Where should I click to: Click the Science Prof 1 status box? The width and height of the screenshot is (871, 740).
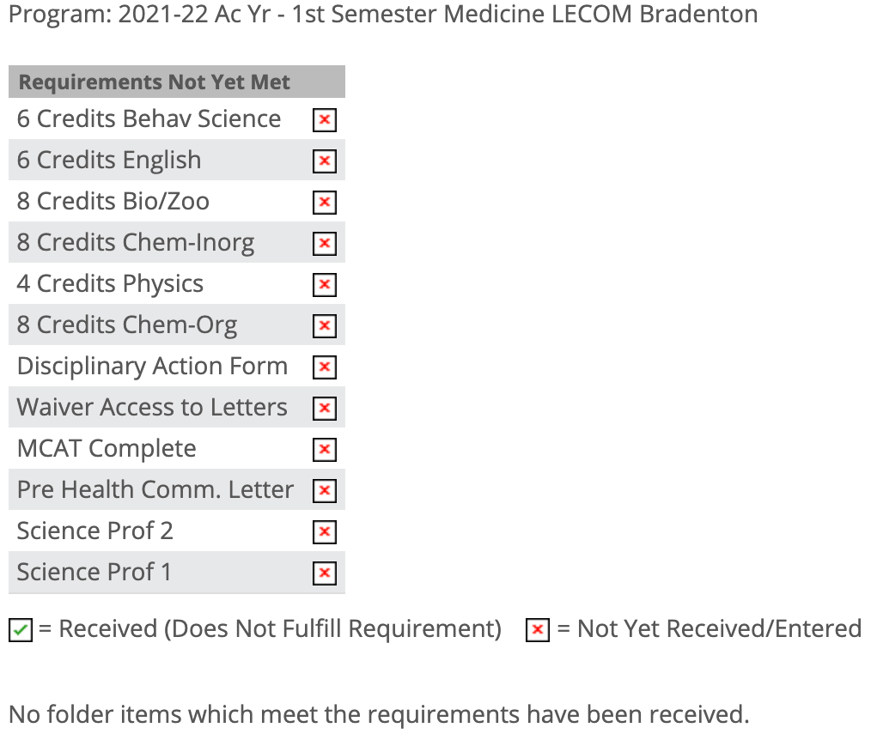[x=324, y=573]
